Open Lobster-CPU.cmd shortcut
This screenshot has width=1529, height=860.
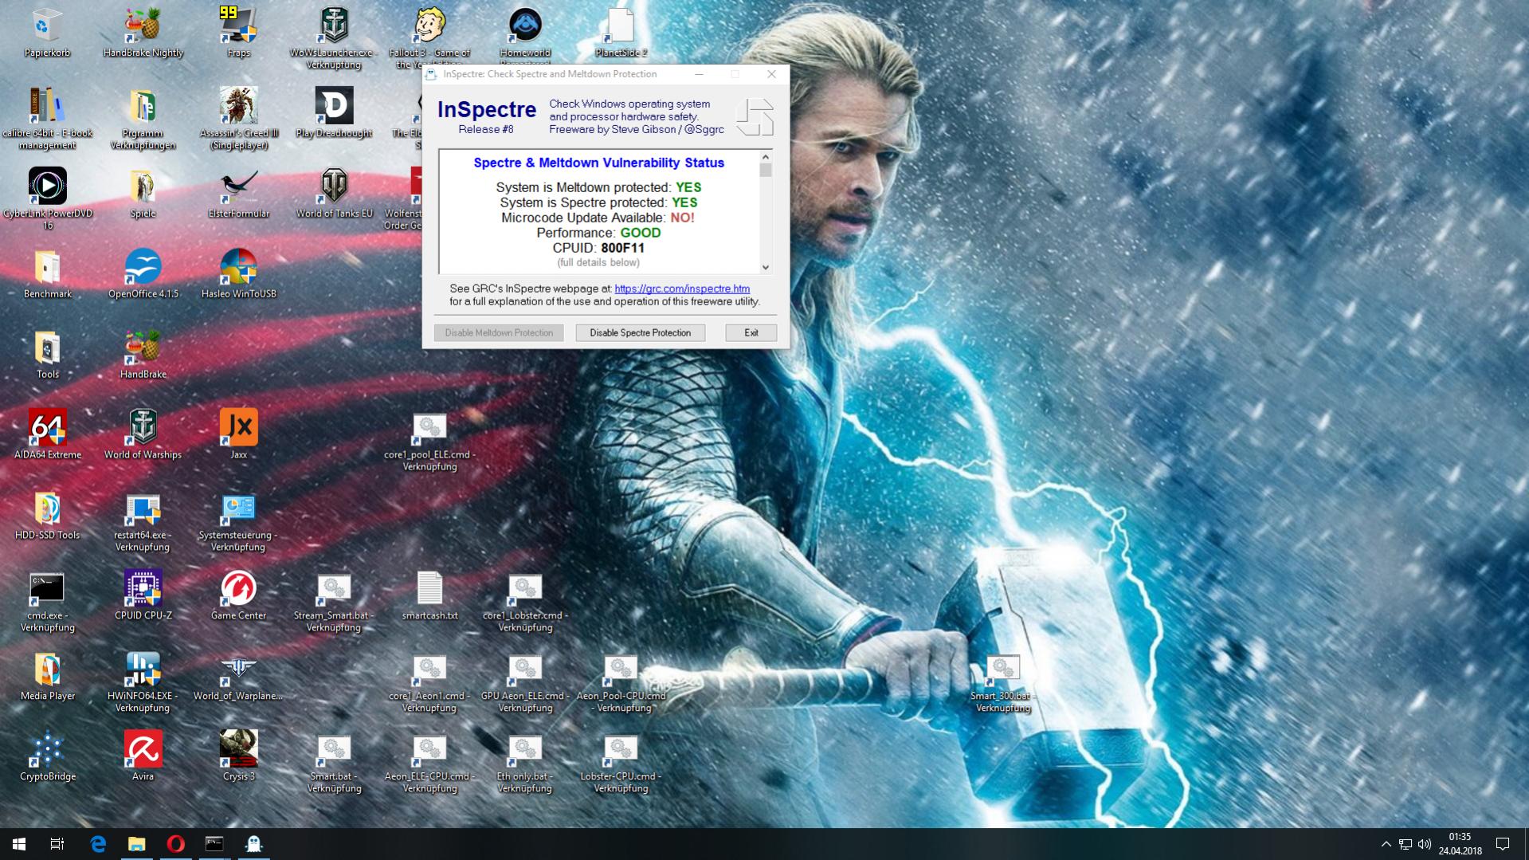click(621, 762)
